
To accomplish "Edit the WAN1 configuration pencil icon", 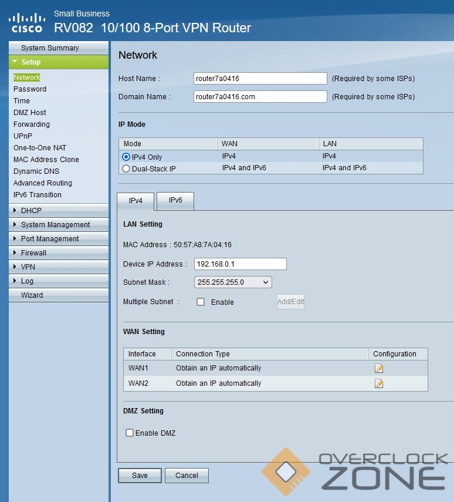I will (379, 368).
